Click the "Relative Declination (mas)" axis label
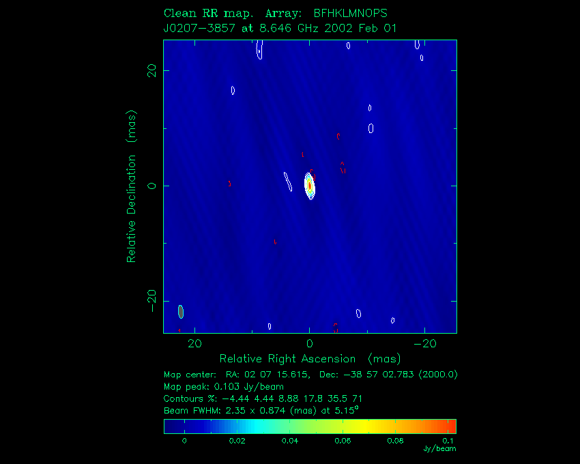Screen dimensions: 580x464 [131, 186]
